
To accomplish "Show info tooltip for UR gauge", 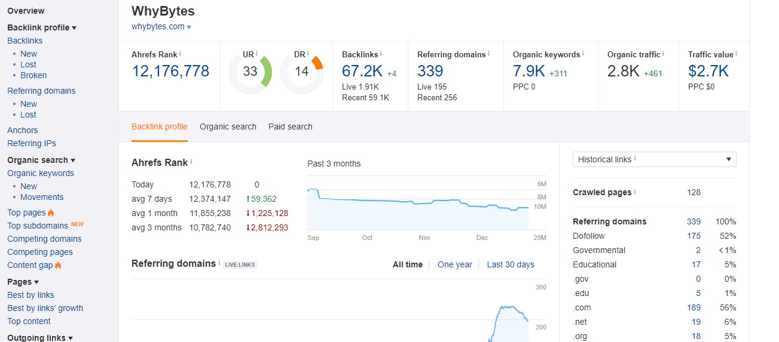I will click(256, 53).
